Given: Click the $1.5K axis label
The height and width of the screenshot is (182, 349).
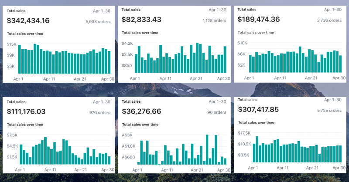Looking at the screenshot, I should (12, 157).
